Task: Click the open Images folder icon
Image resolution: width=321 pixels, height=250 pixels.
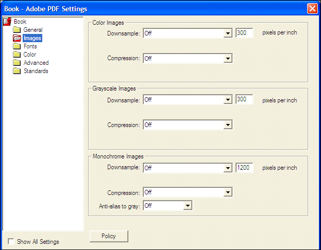Action: (x=17, y=38)
